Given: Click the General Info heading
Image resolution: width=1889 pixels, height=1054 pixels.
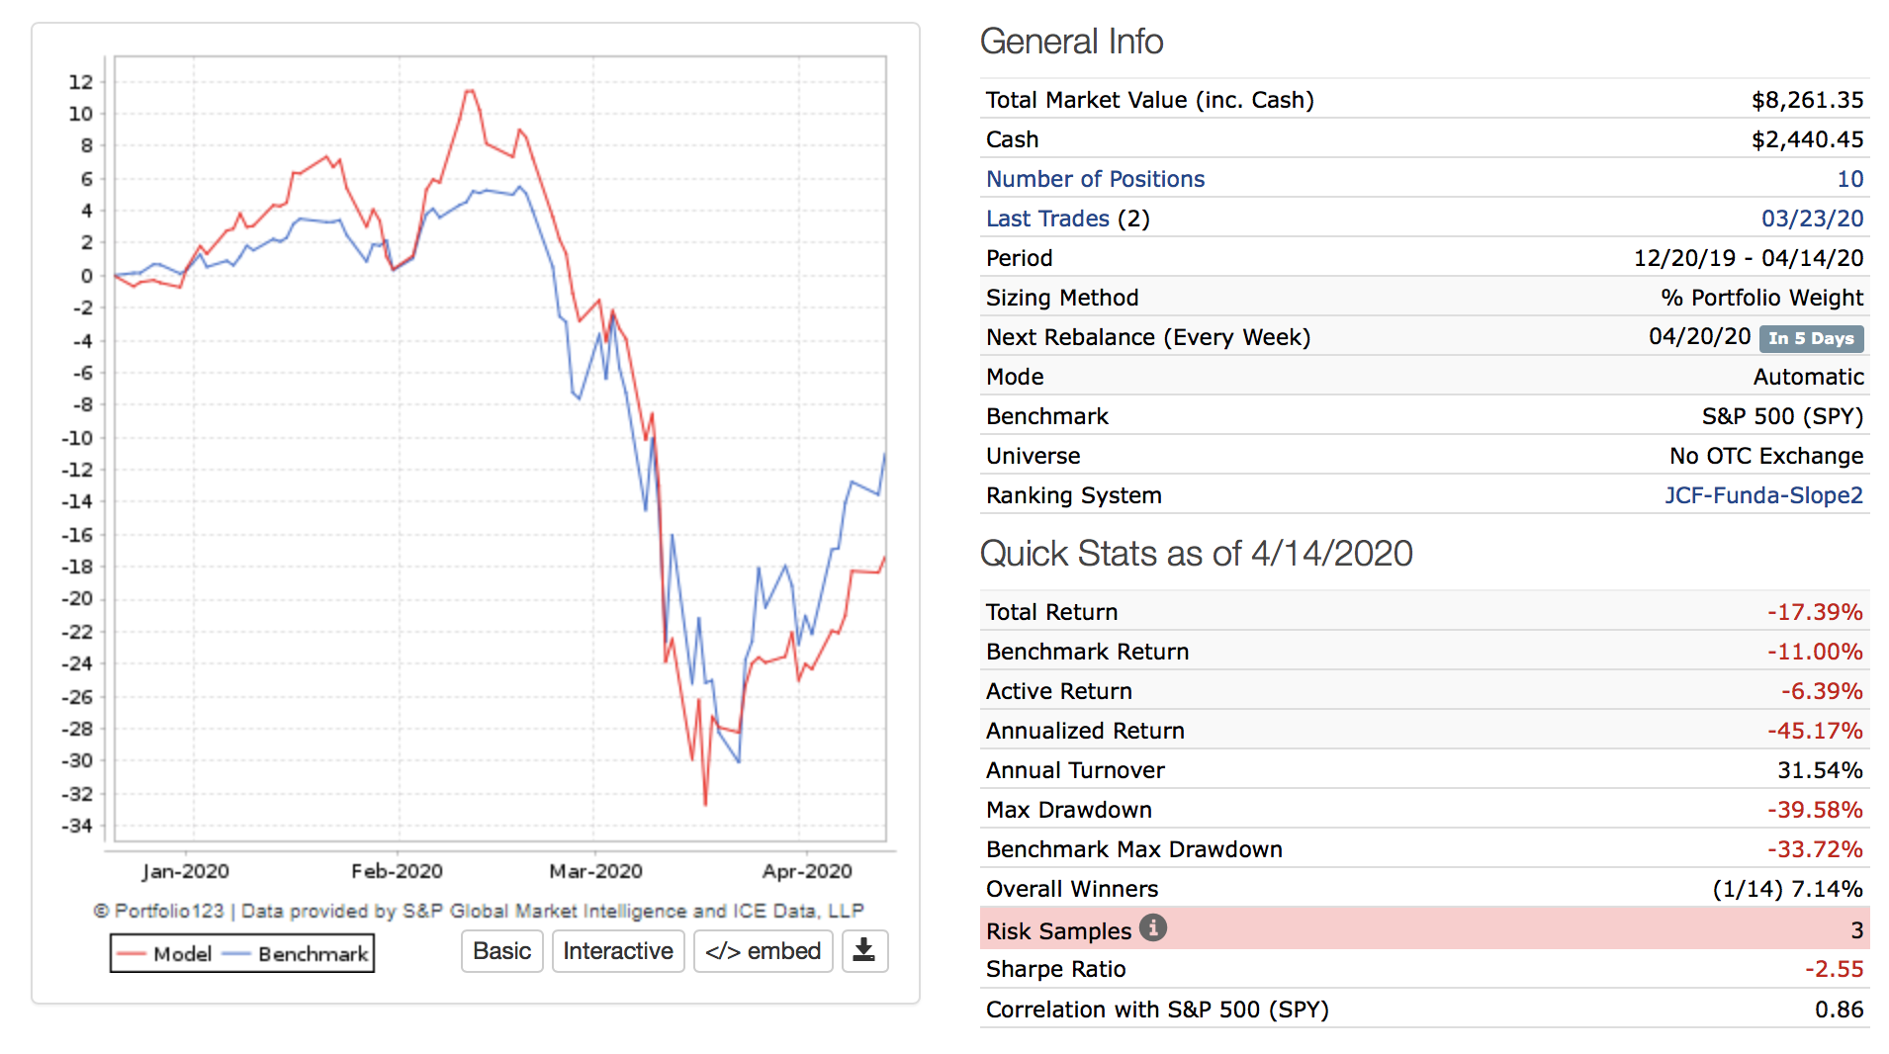Looking at the screenshot, I should click(x=1071, y=42).
